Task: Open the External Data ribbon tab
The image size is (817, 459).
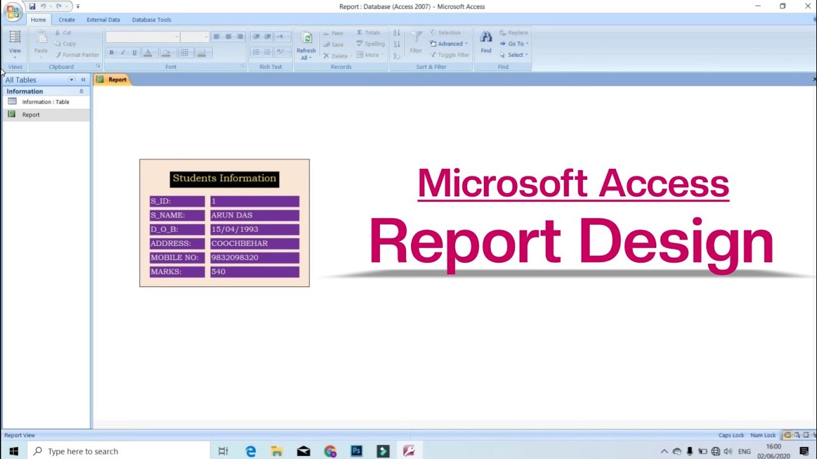Action: tap(103, 20)
